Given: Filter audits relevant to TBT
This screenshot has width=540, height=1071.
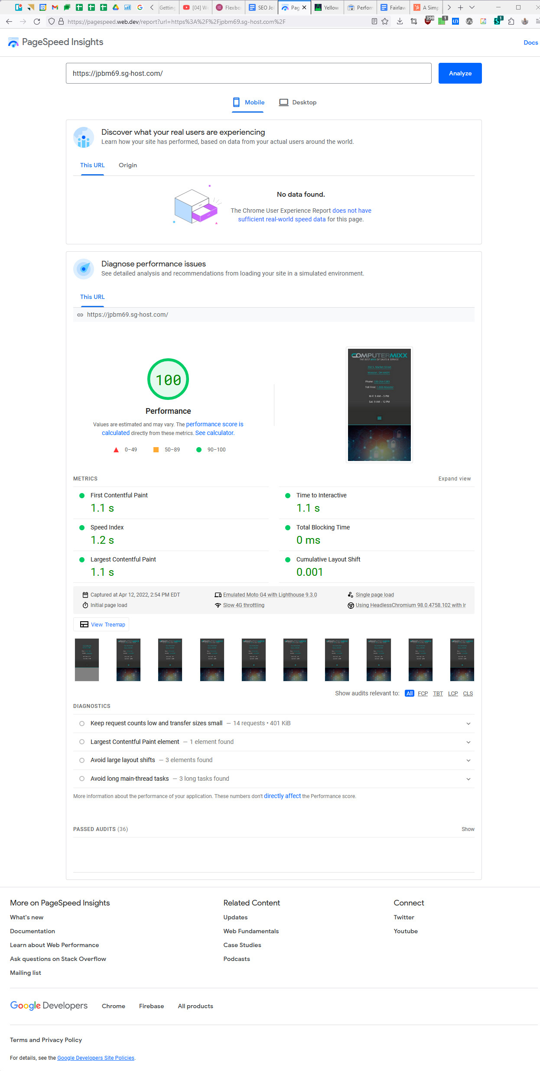Looking at the screenshot, I should 438,693.
